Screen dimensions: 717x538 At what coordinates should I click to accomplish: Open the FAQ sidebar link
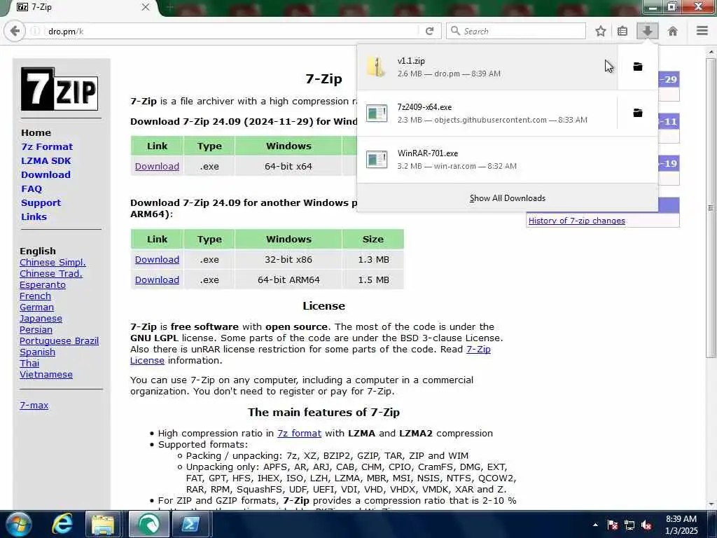(32, 189)
